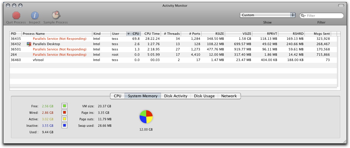Viewport: 350px width, 148px height.
Task: Sort by the Process Name column header
Action: point(57,34)
